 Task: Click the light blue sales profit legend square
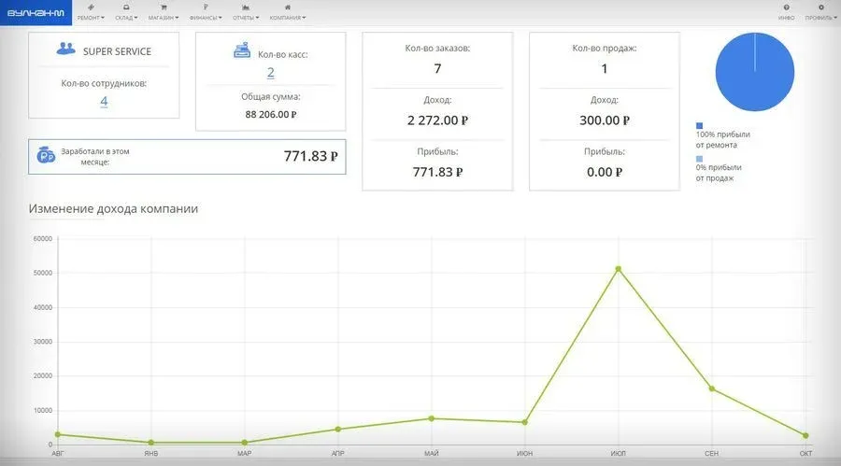point(699,159)
